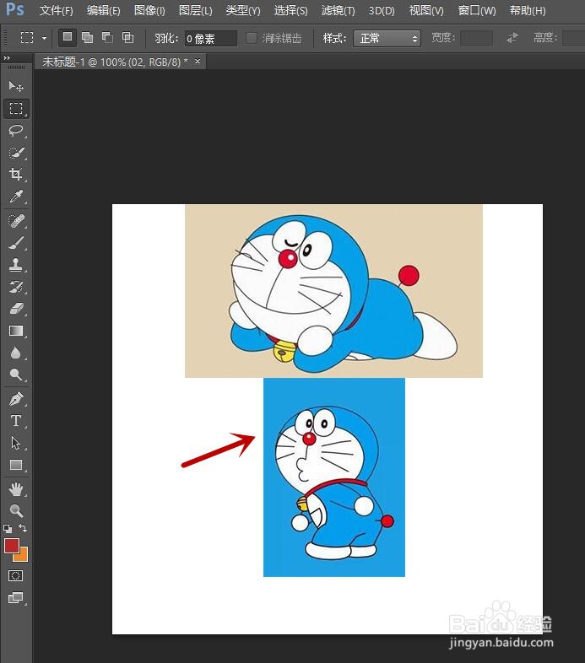The image size is (585, 663).
Task: Open the 窗口(W) menu
Action: (x=477, y=10)
